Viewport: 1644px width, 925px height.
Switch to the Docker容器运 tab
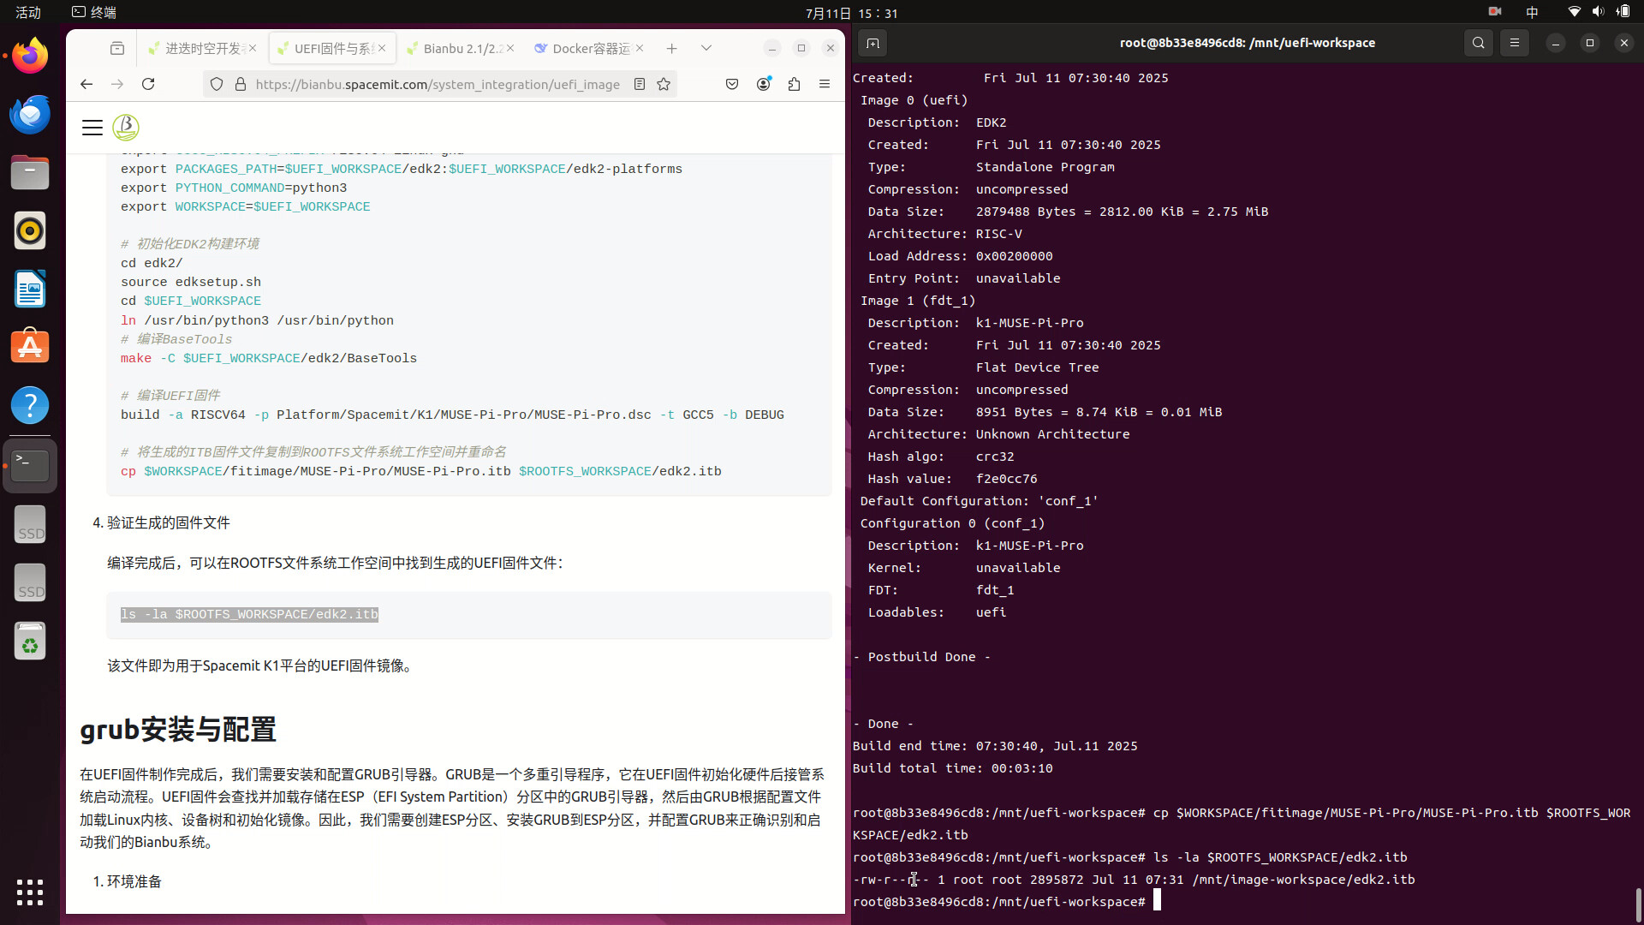589,48
